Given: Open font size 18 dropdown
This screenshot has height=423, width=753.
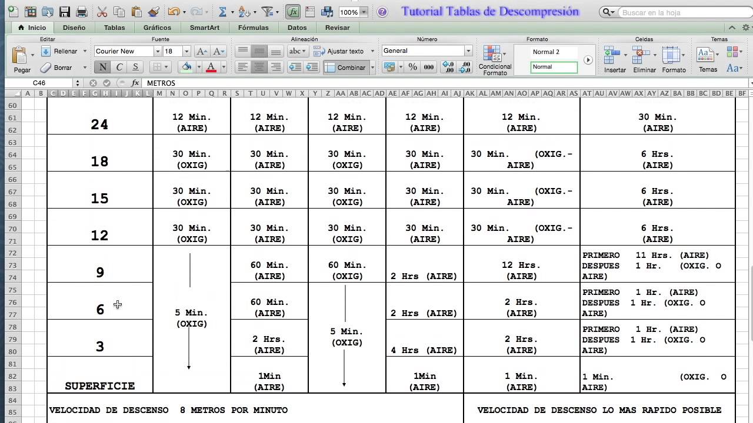Looking at the screenshot, I should (x=186, y=51).
